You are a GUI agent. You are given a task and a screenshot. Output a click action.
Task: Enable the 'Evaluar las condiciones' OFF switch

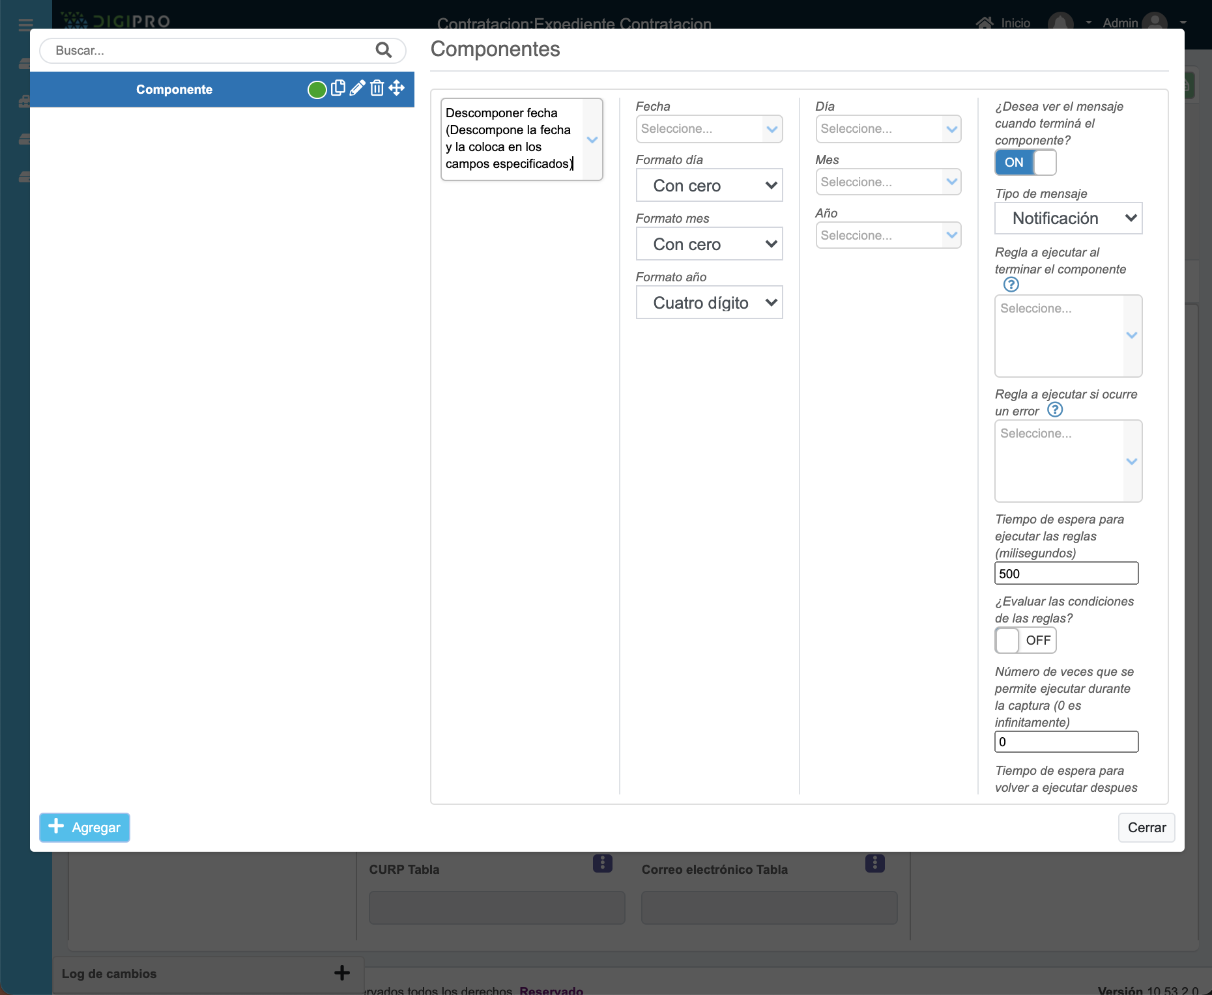pyautogui.click(x=1025, y=640)
